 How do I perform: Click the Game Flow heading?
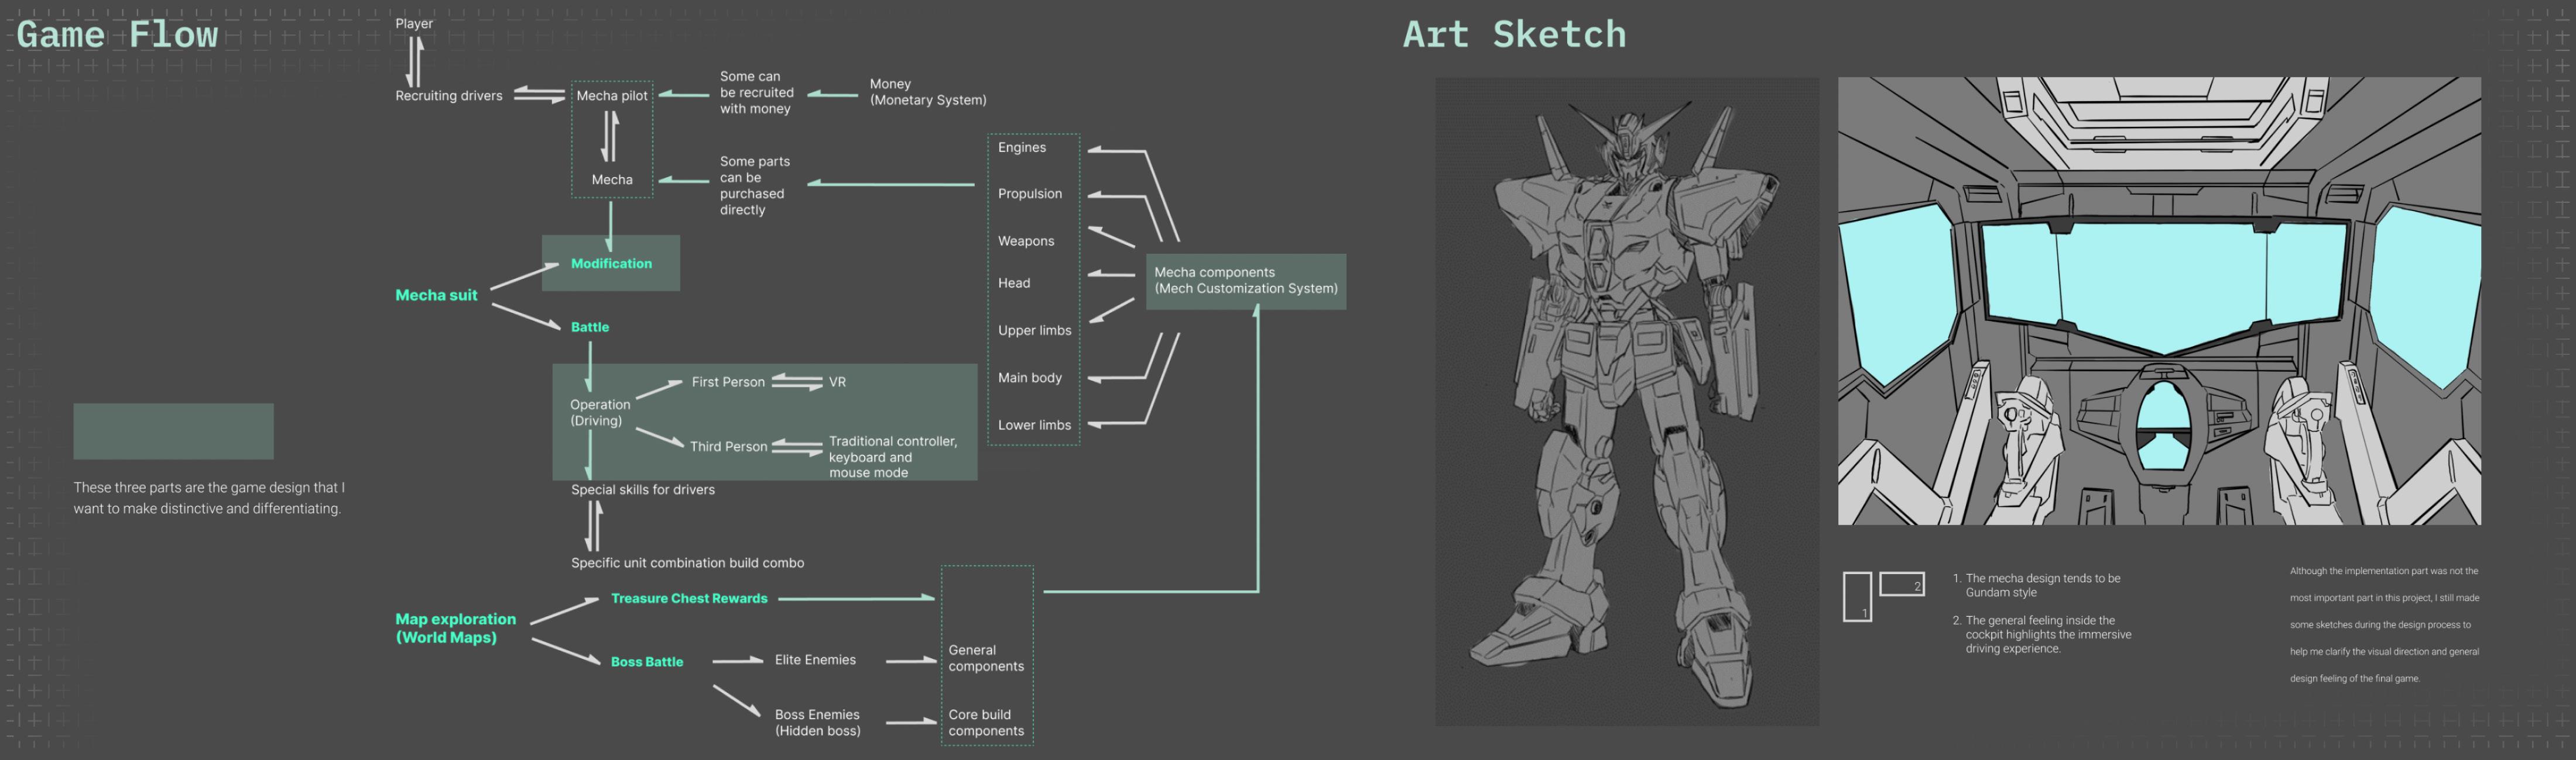click(117, 35)
